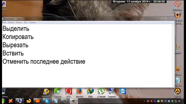Click the word Вствить in the text
The height and width of the screenshot is (104, 186).
point(13,53)
